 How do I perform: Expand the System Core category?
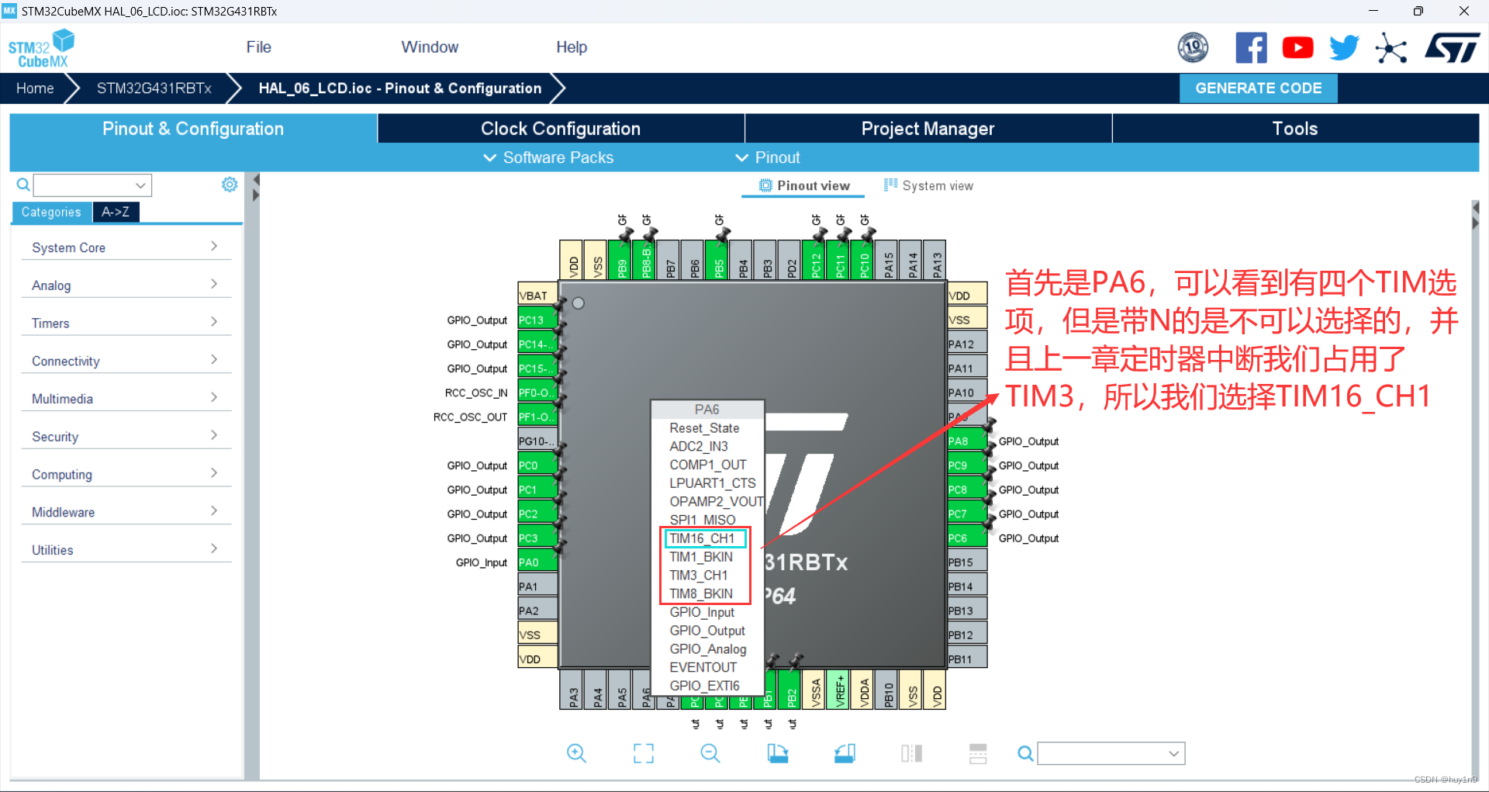pos(126,247)
